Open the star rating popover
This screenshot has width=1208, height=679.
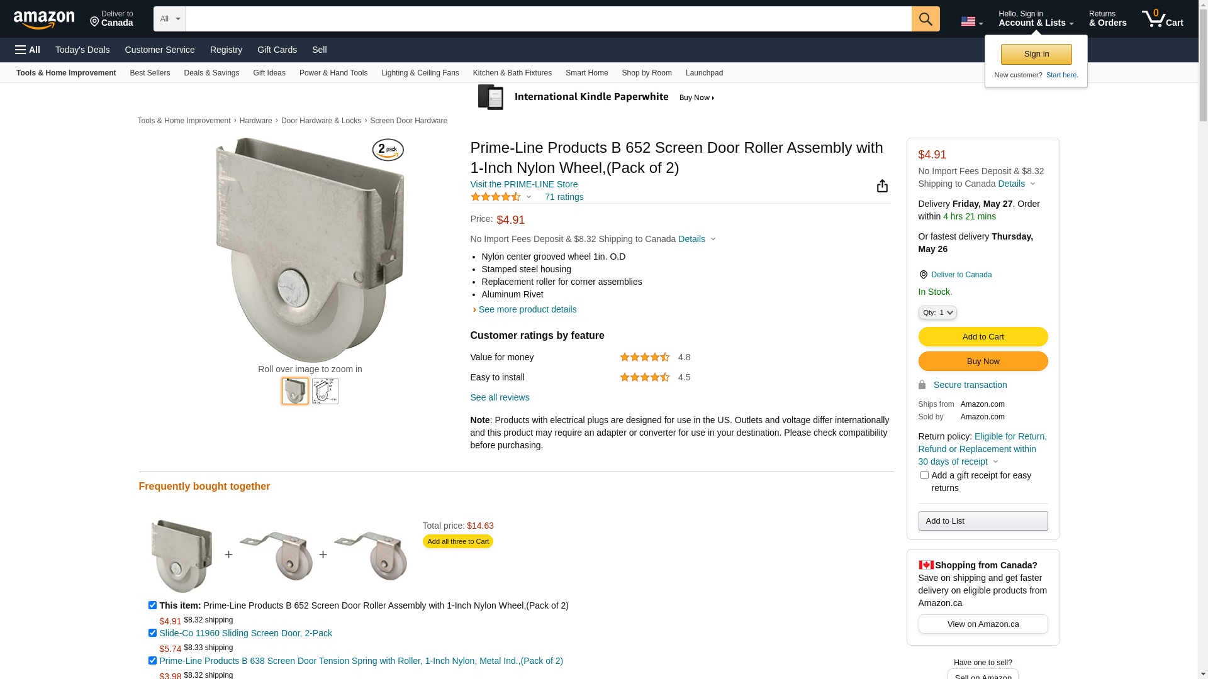pyautogui.click(x=501, y=197)
